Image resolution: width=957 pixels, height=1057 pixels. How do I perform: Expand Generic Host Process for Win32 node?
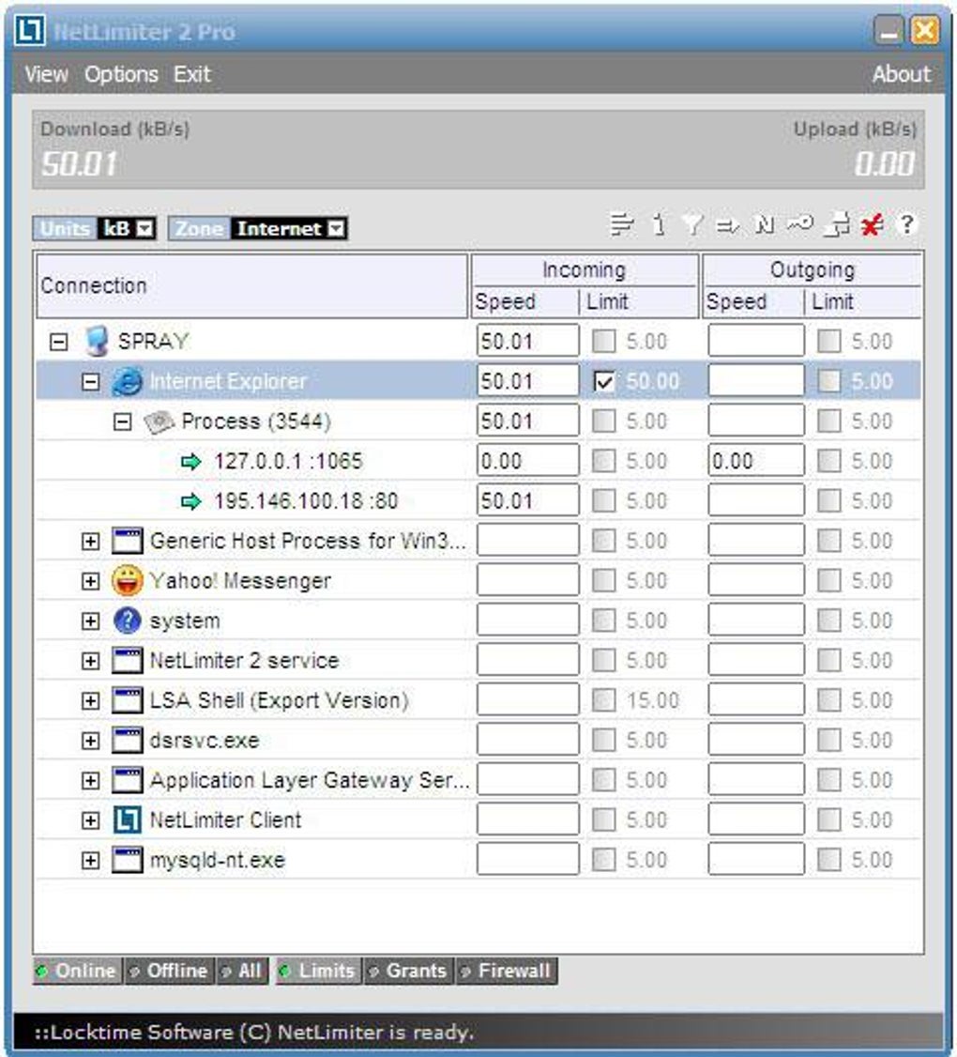pyautogui.click(x=90, y=542)
